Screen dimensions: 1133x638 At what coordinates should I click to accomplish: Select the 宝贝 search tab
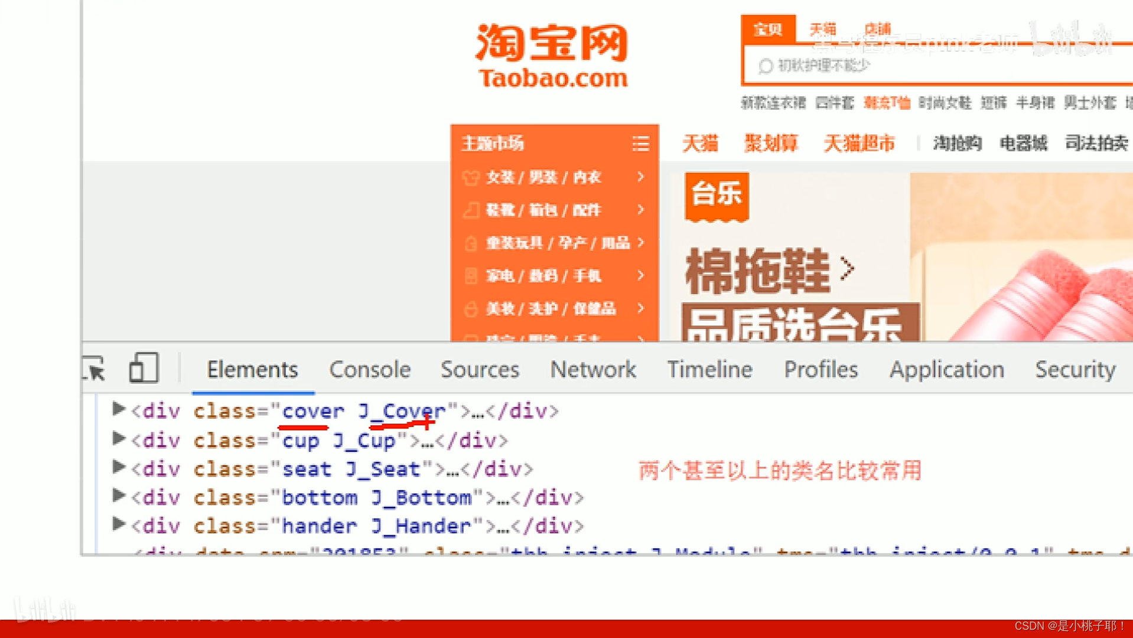[x=768, y=29]
